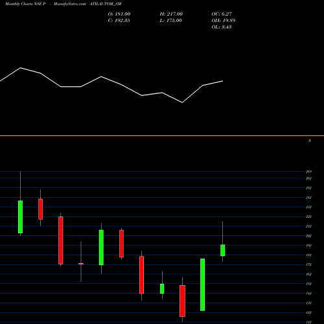Click the 262 price axis label

pyautogui.click(x=308, y=178)
